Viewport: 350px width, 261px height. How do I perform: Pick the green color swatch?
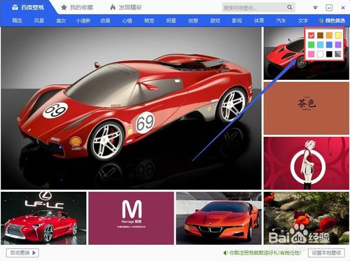311,45
